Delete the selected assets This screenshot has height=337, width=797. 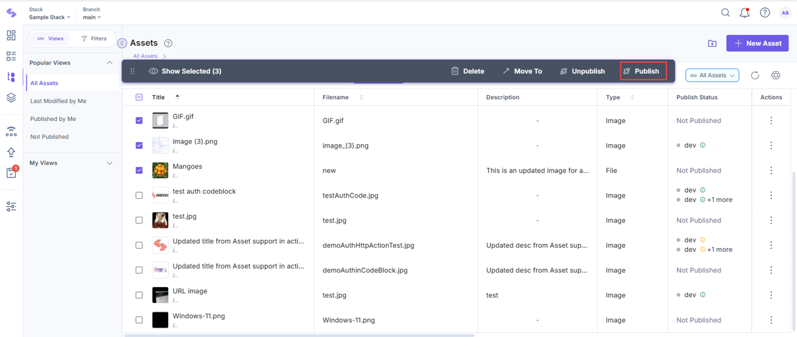[468, 71]
